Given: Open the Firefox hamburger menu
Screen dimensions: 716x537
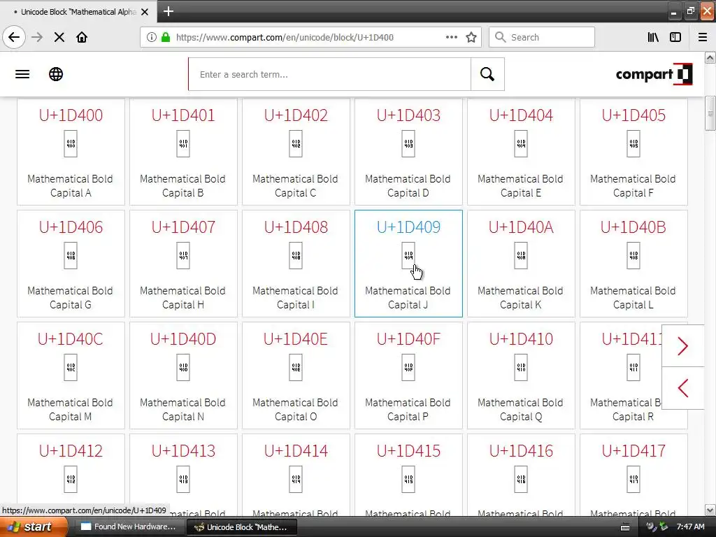Looking at the screenshot, I should pyautogui.click(x=703, y=37).
